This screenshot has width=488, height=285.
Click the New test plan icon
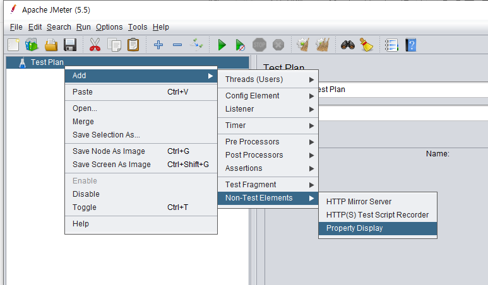13,45
